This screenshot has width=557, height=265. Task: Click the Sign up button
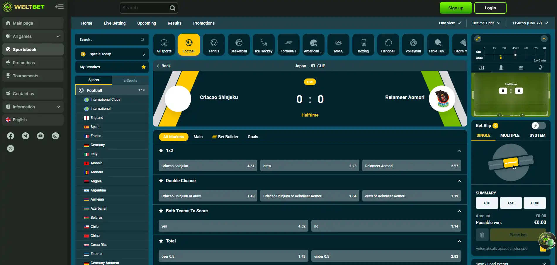(x=456, y=8)
